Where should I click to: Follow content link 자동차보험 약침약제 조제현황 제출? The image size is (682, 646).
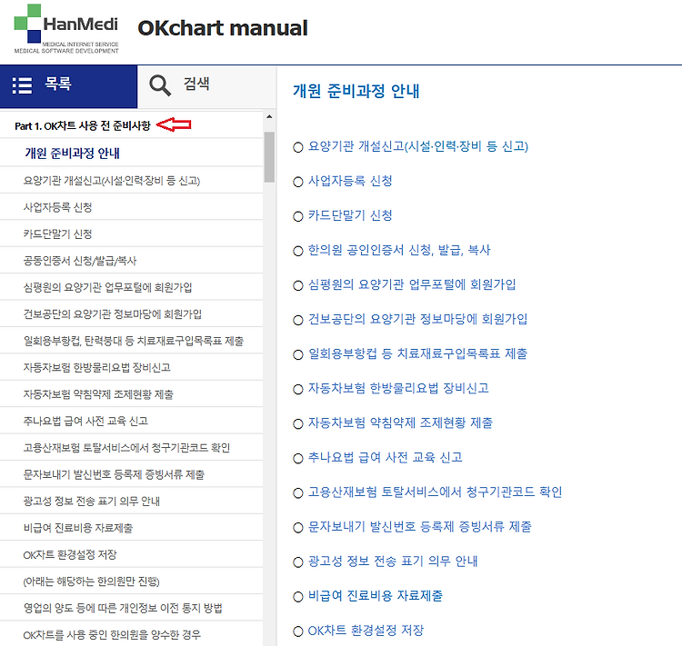click(400, 423)
